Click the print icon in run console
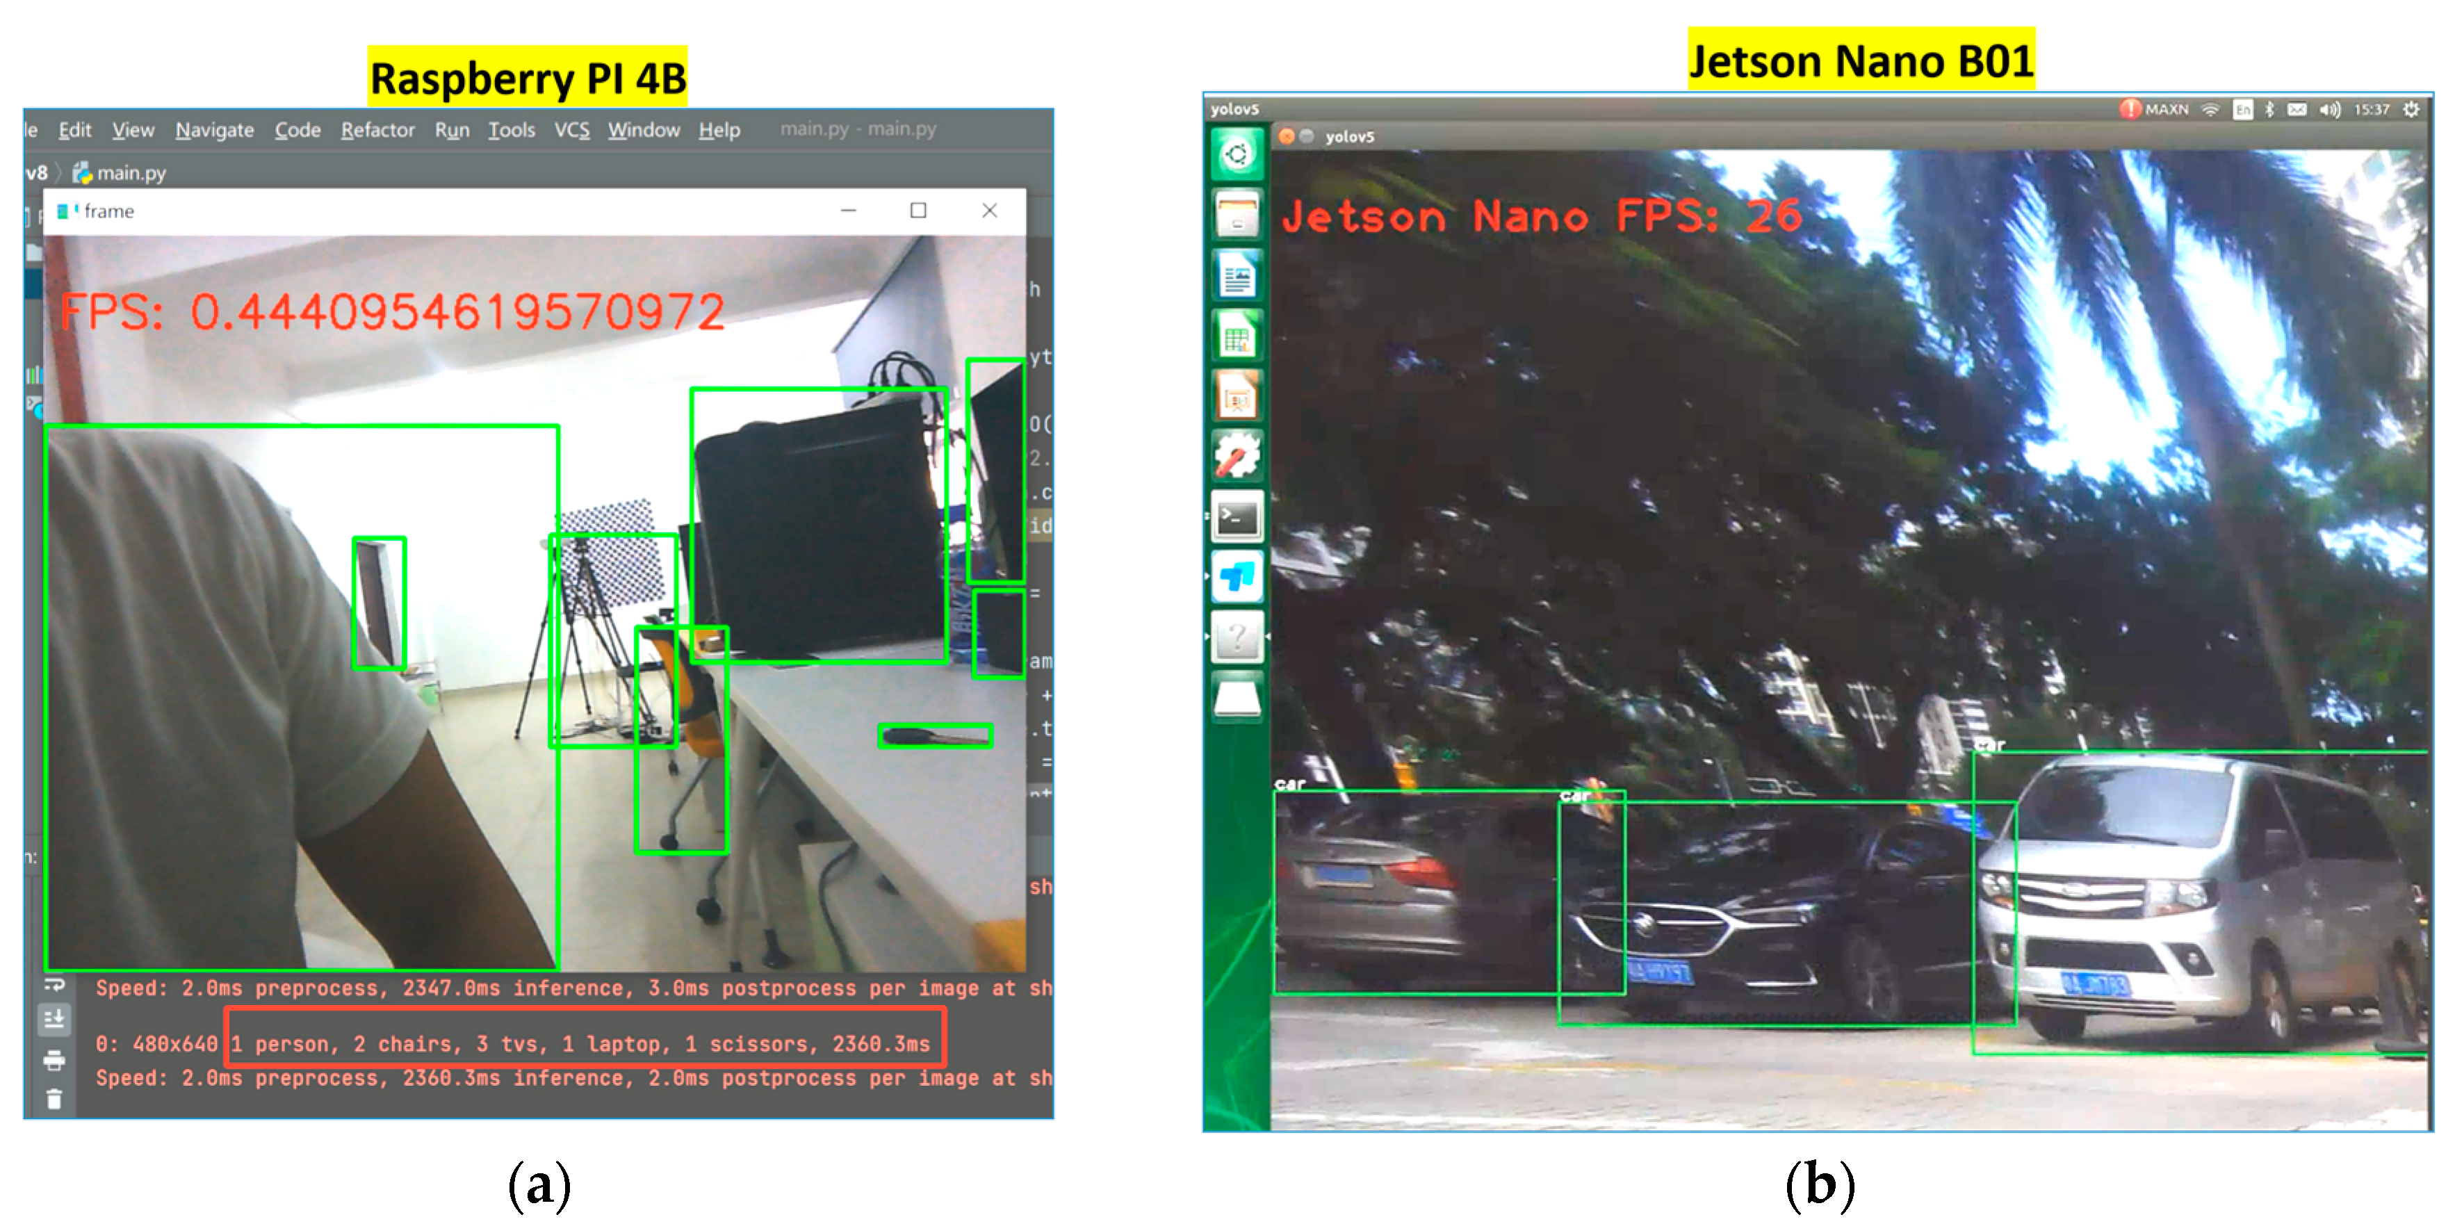 pos(54,1060)
